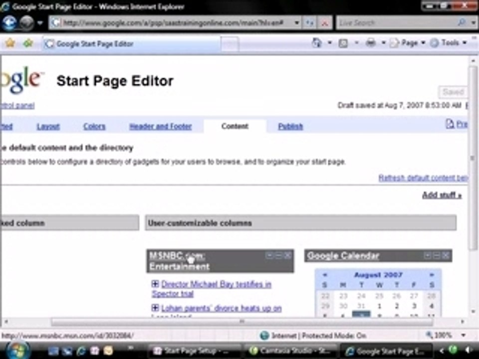Image resolution: width=479 pixels, height=359 pixels.
Task: Open the recent pages dropdown beside Forward
Action: (40, 23)
